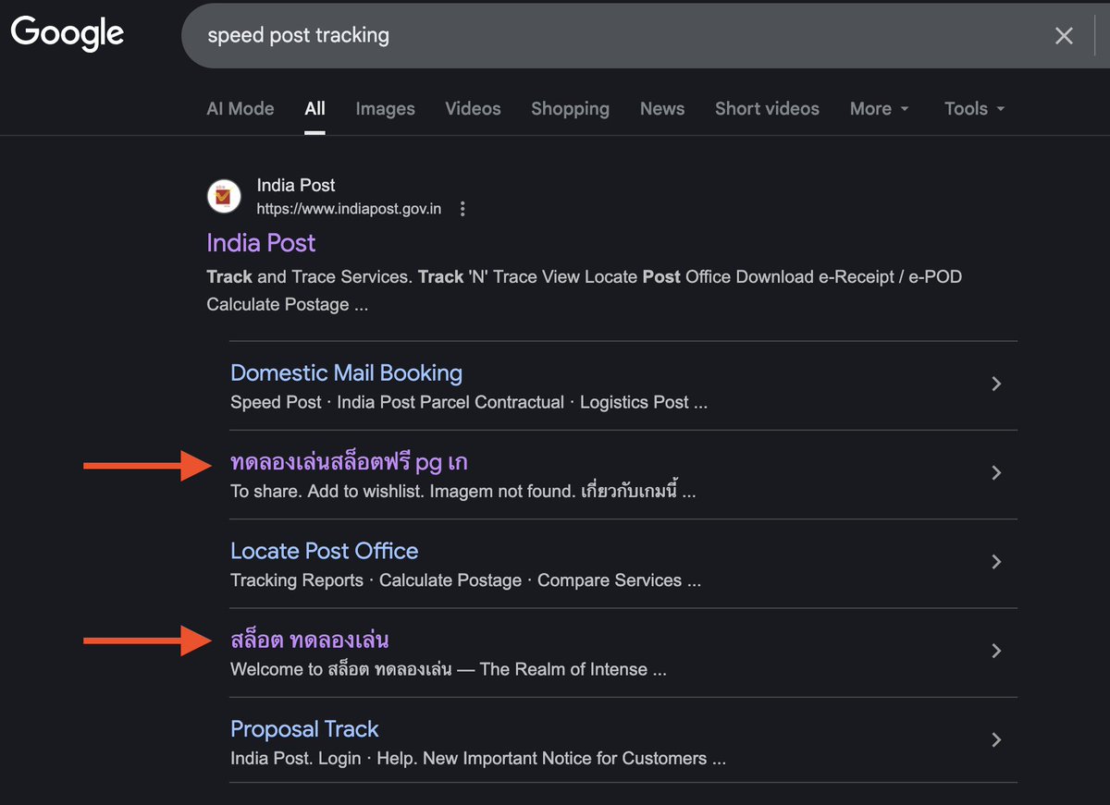Click 'Speed Post · India Post Parcel Contractual' text
Viewport: 1110px width, 805px height.
pyautogui.click(x=397, y=403)
